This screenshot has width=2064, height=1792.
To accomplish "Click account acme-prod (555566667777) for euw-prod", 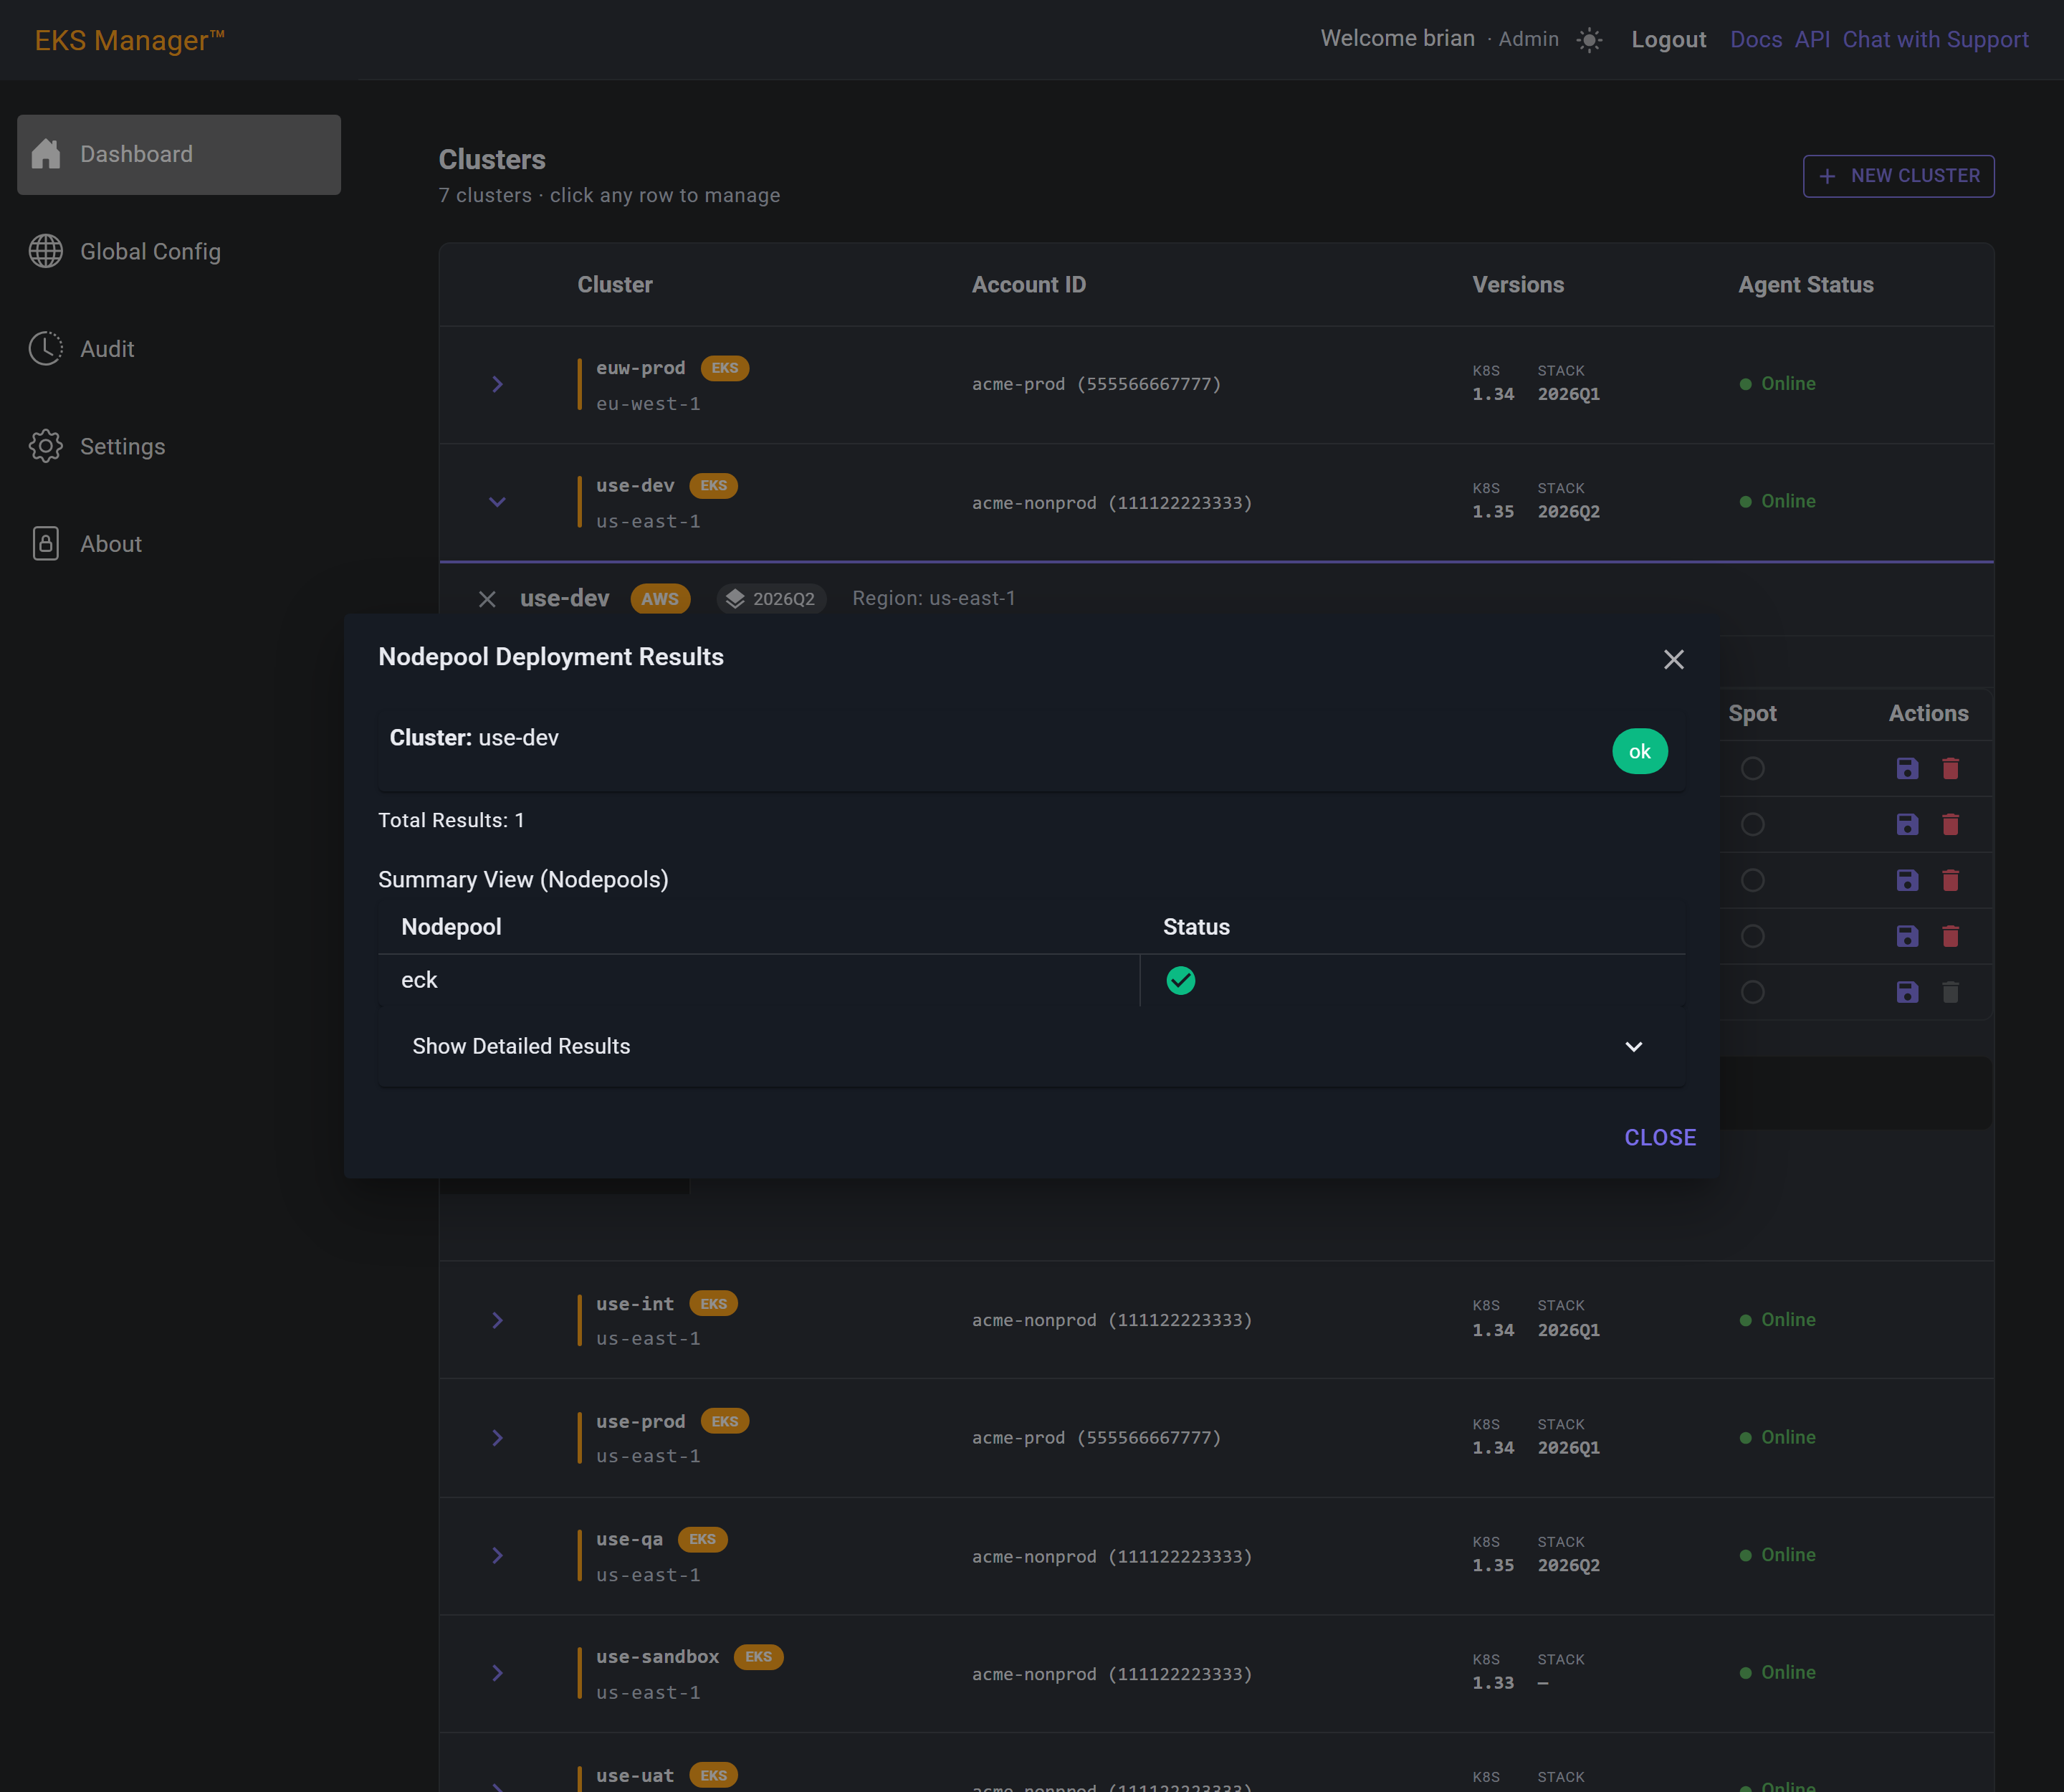I will 1096,384.
